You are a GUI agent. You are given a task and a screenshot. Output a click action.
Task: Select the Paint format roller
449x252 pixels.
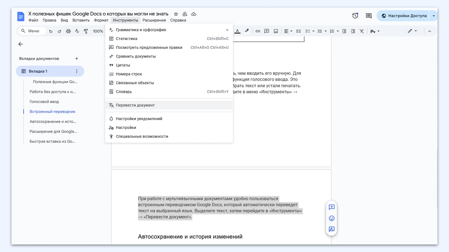pyautogui.click(x=86, y=31)
